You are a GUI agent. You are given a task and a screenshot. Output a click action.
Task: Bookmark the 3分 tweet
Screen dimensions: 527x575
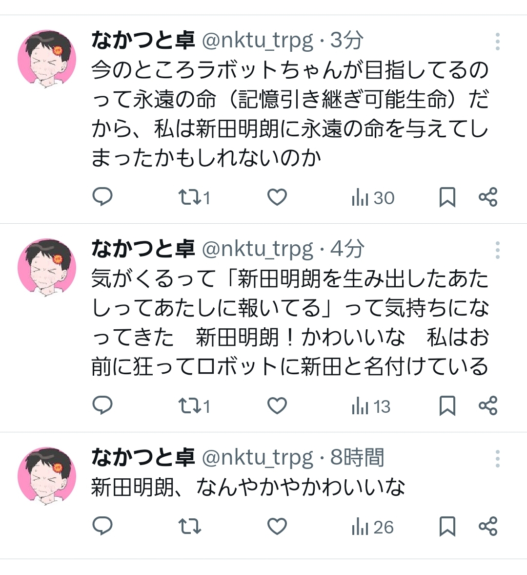pyautogui.click(x=447, y=197)
